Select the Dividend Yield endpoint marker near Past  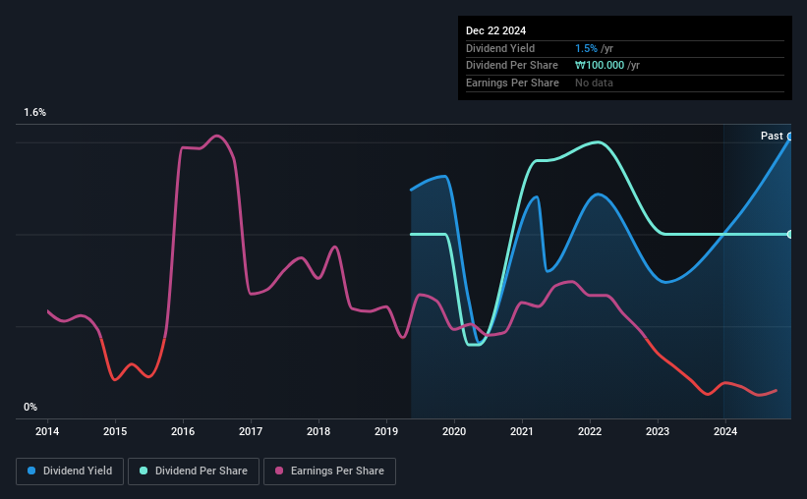(x=790, y=137)
